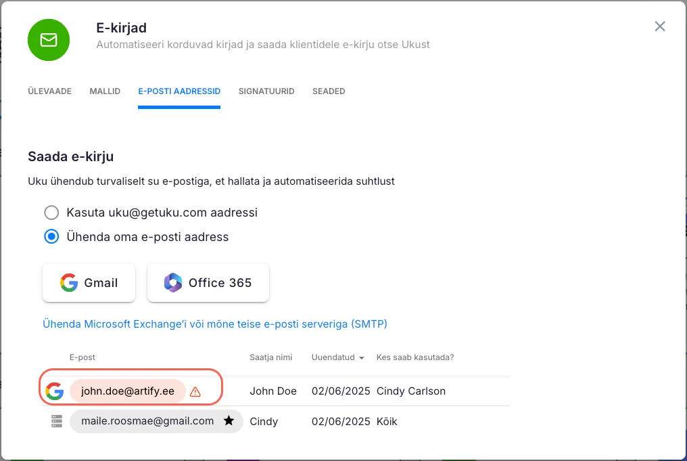Sort by Uuendatud column arrow
Viewport: 687px width, 461px height.
click(x=362, y=358)
